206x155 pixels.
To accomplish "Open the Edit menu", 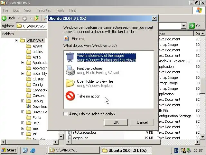I will click(x=16, y=10).
